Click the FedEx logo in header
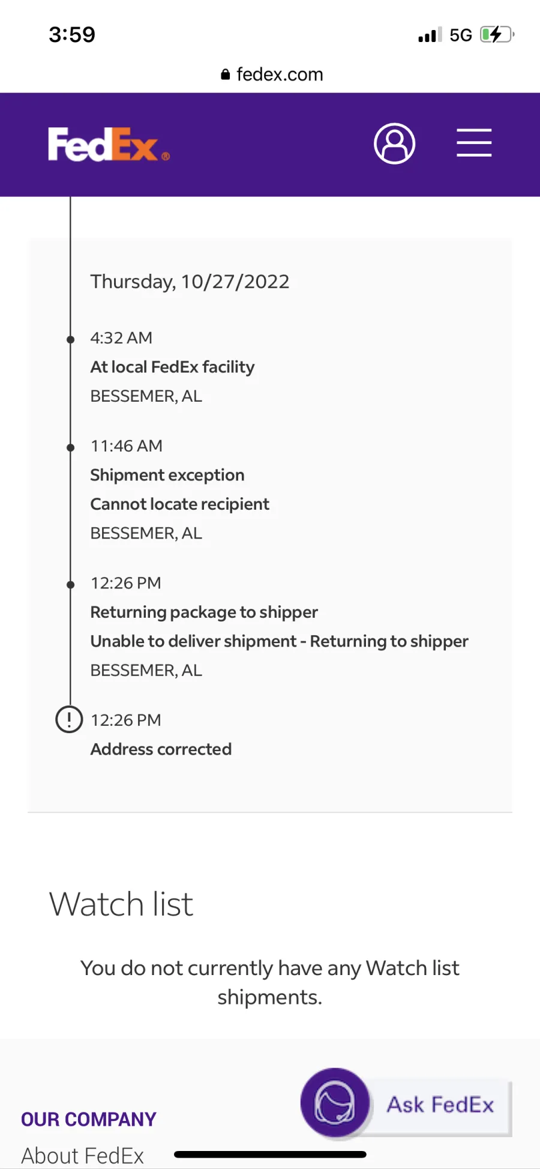Screen dimensions: 540x1169 click(x=108, y=144)
